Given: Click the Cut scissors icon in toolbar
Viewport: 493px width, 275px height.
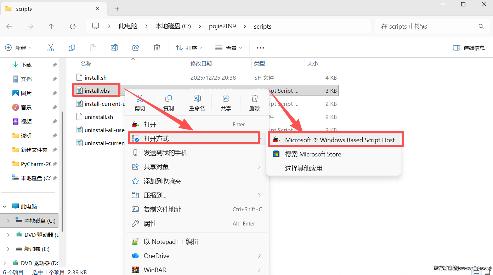Looking at the screenshot, I should [51, 48].
